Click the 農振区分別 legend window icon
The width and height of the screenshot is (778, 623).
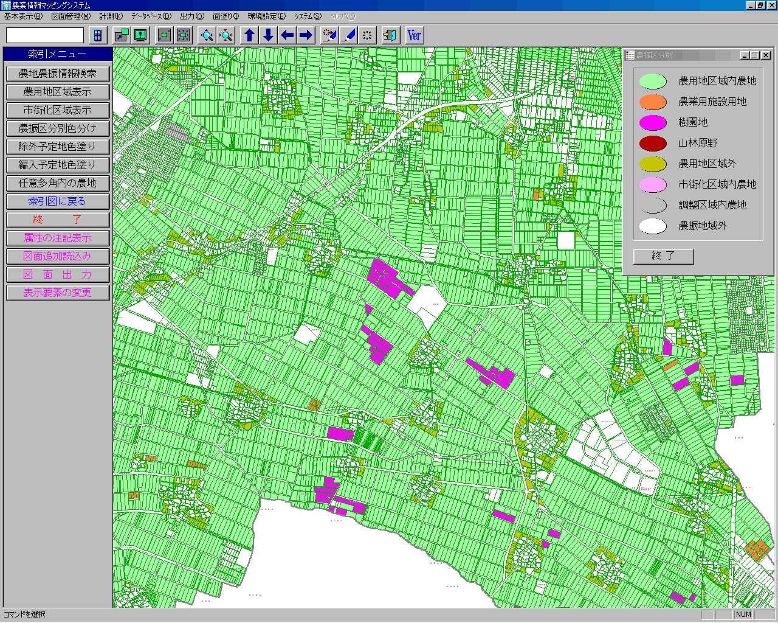630,55
